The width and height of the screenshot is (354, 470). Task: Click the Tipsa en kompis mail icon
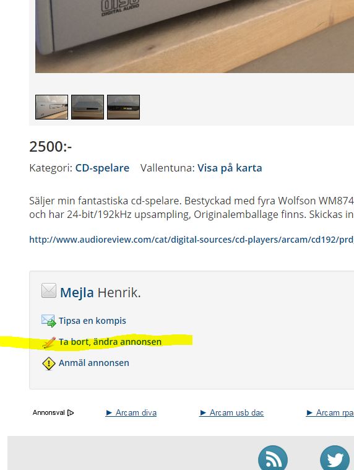click(x=48, y=321)
